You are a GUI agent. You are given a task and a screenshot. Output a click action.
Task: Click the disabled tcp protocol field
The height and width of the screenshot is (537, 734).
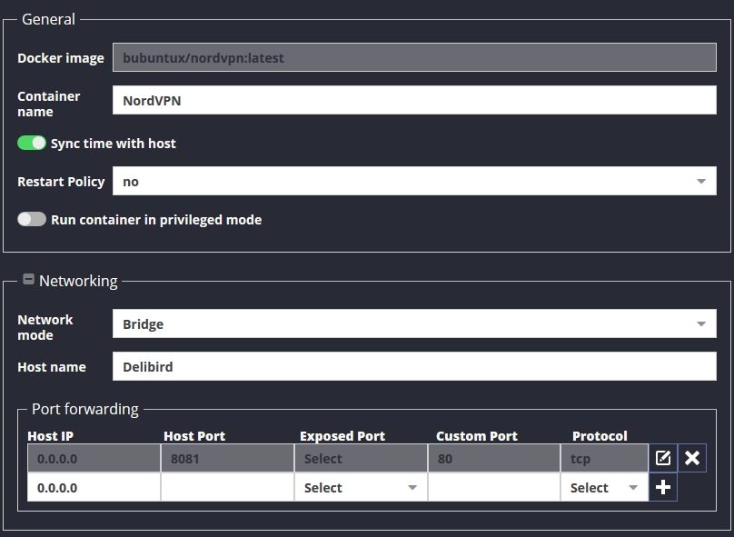click(604, 458)
